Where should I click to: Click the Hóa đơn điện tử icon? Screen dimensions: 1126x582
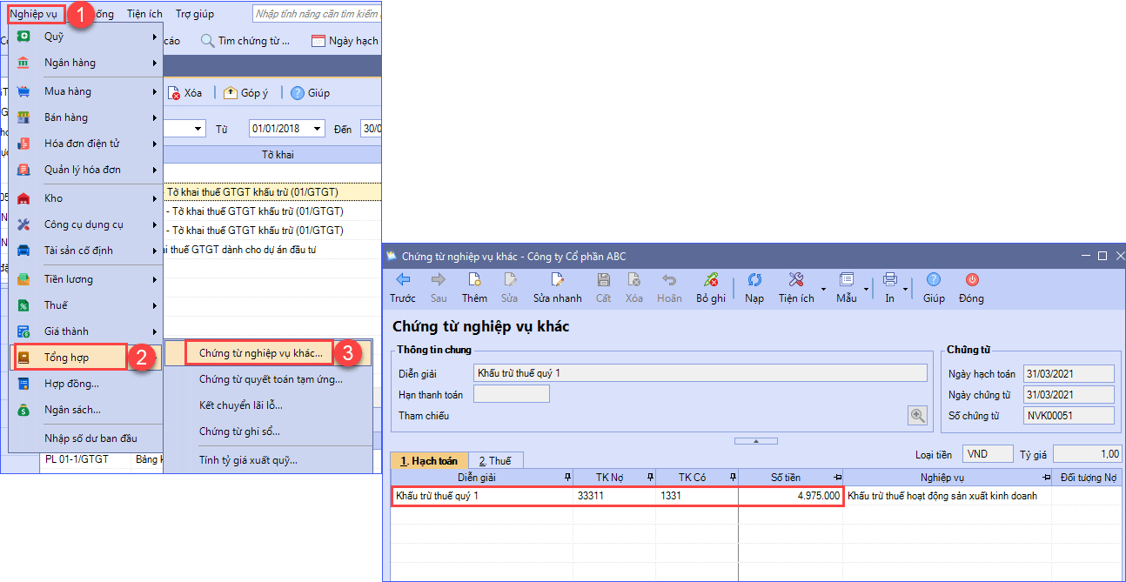click(24, 144)
